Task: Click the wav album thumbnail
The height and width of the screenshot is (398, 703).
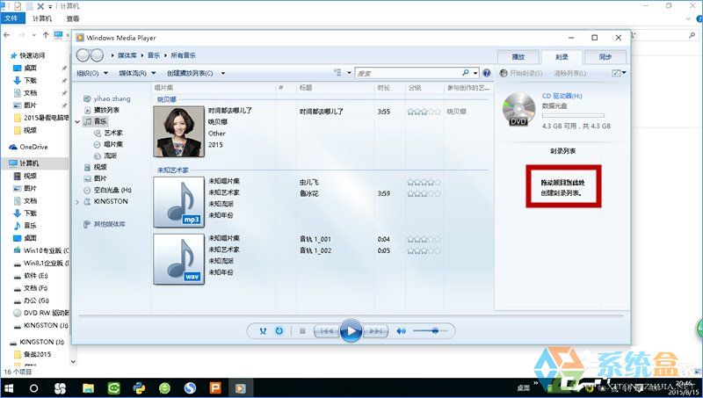Action: pos(179,259)
